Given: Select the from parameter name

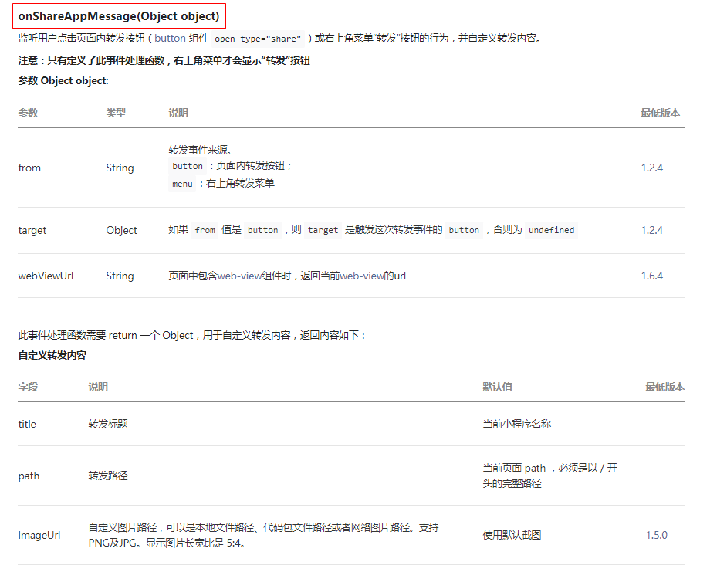Looking at the screenshot, I should [x=29, y=168].
